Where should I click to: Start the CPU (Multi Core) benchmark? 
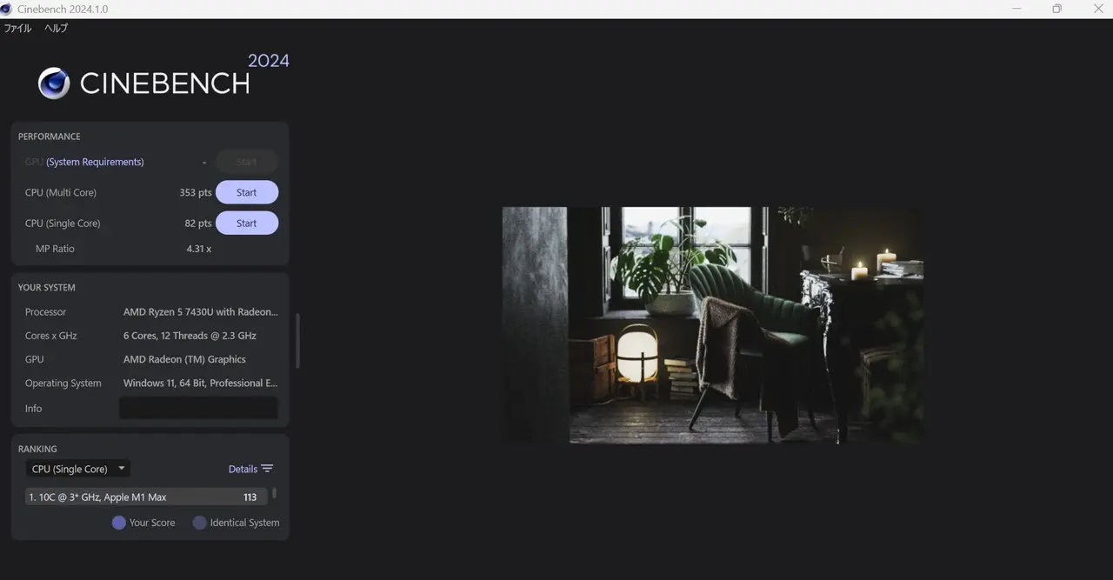click(x=247, y=192)
